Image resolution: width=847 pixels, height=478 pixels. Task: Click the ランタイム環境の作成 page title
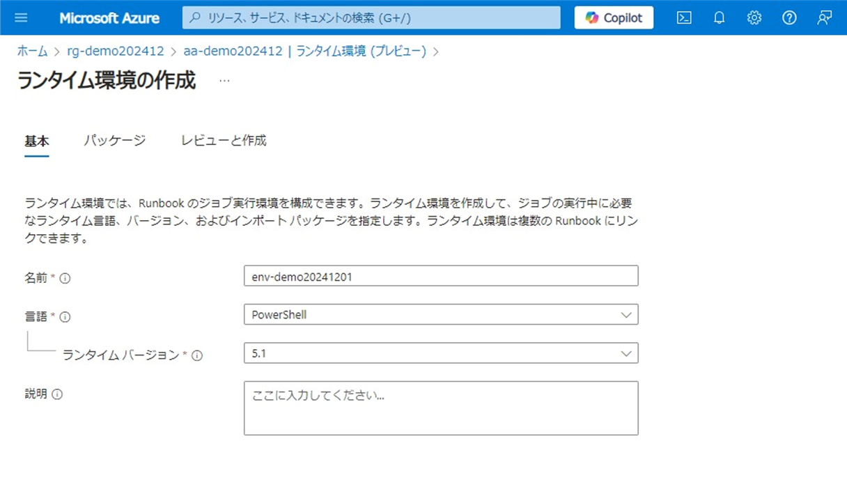pos(106,80)
